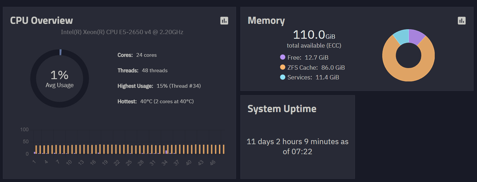Click the 100 label on chart axis
This screenshot has height=182, width=477.
[x=24, y=130]
